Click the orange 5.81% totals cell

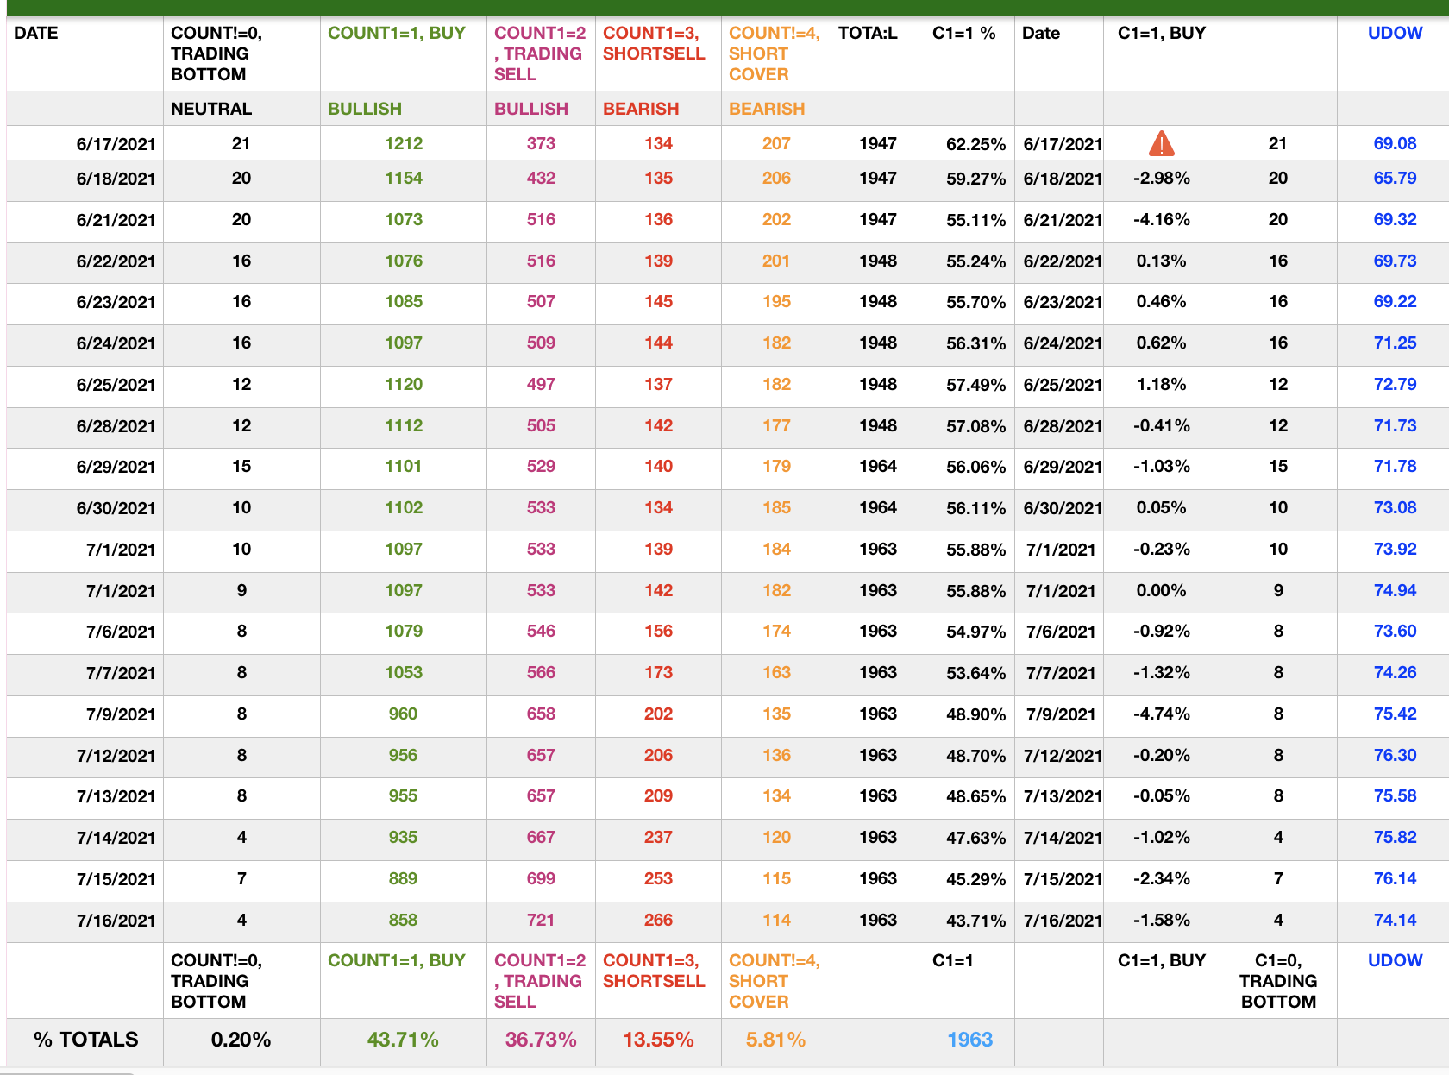point(775,1040)
